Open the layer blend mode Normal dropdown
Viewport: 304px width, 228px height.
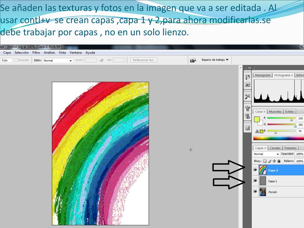point(266,154)
